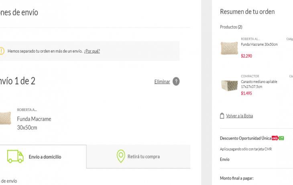Click 'Descuento Oportunidad Única' text

point(246,138)
